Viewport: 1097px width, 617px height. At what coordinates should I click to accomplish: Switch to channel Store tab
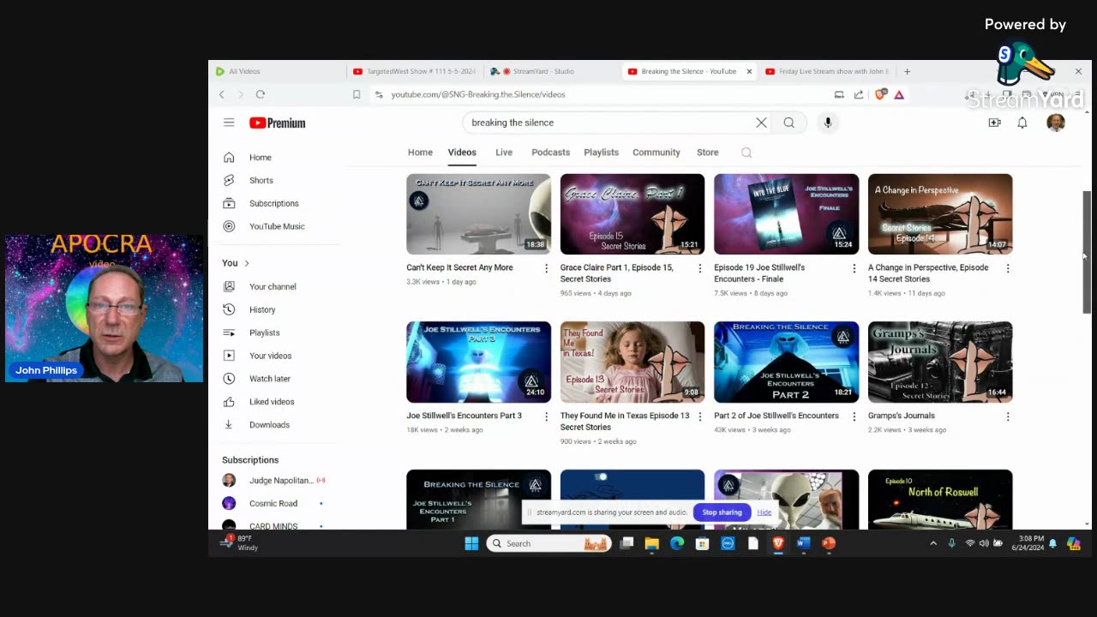coord(708,153)
